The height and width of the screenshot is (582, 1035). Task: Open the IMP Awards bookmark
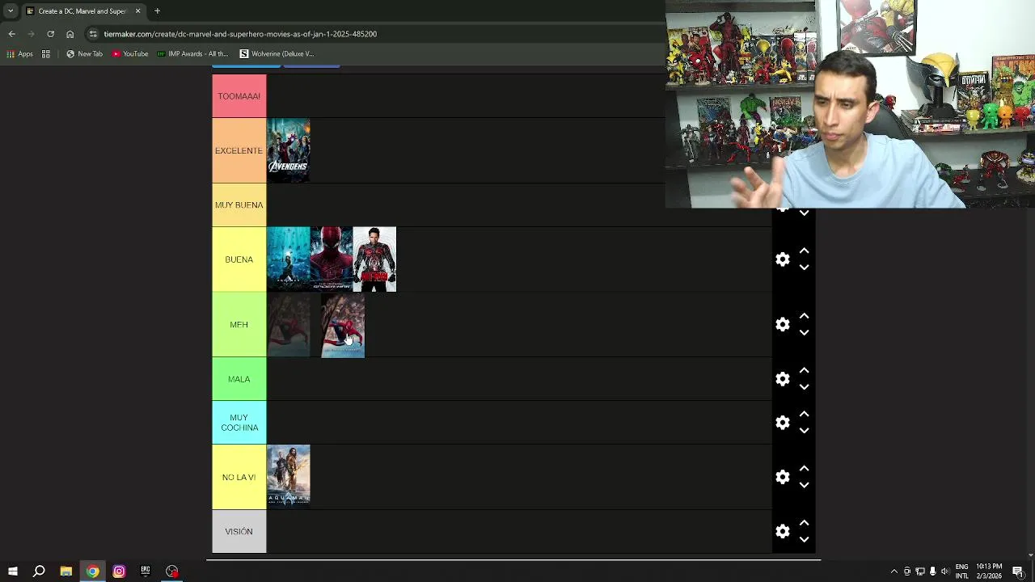(193, 54)
